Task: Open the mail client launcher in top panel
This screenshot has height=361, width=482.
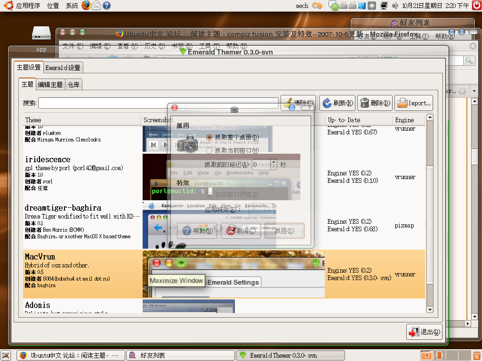Action: [96, 6]
